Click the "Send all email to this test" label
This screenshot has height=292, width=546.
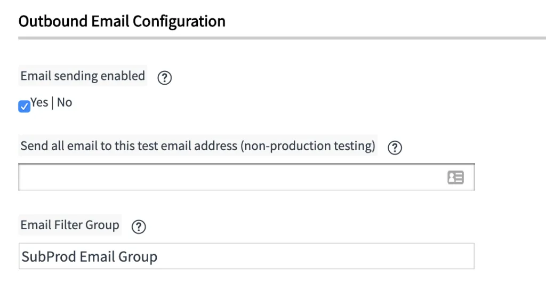[107, 145]
